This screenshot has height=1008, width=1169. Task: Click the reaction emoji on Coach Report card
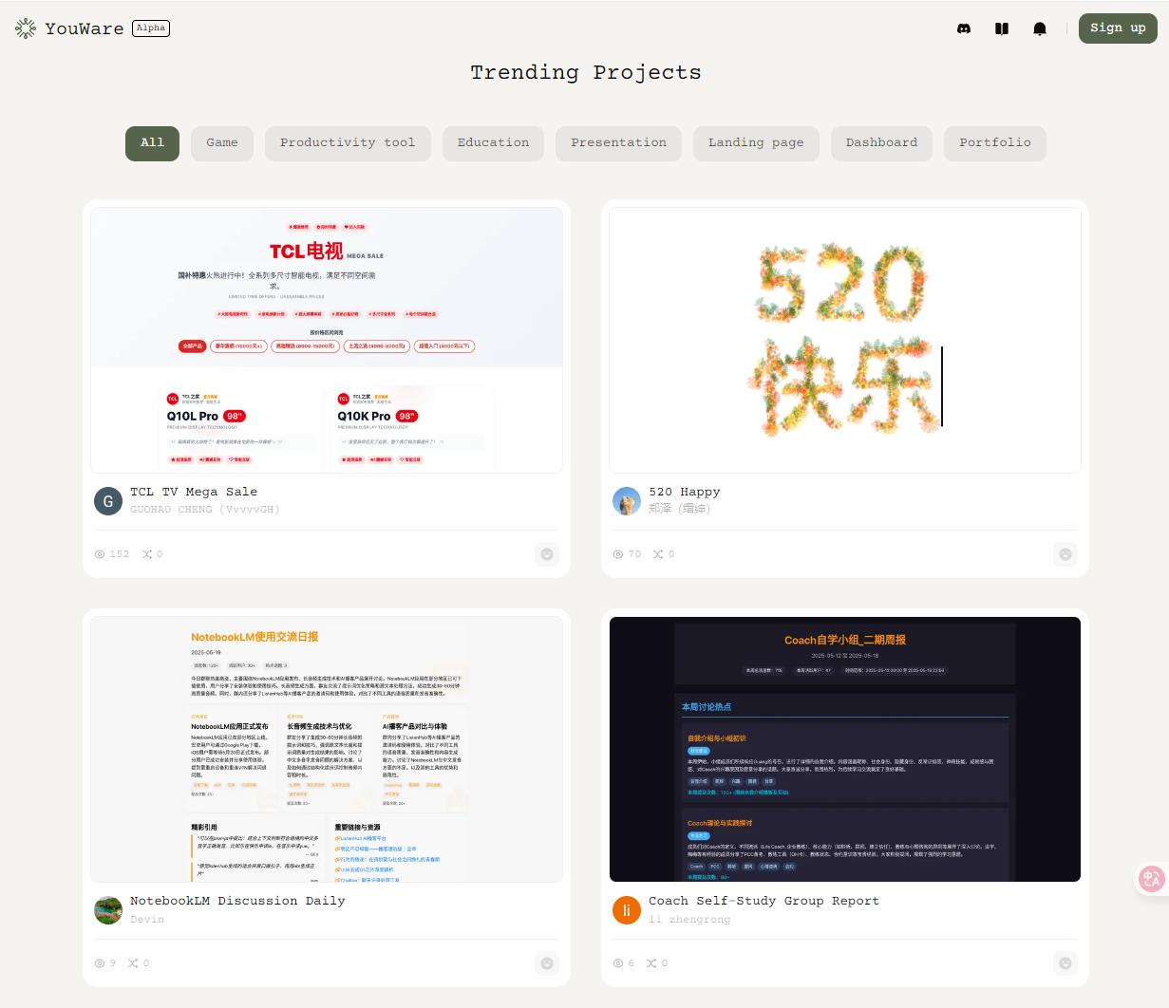click(x=1065, y=963)
